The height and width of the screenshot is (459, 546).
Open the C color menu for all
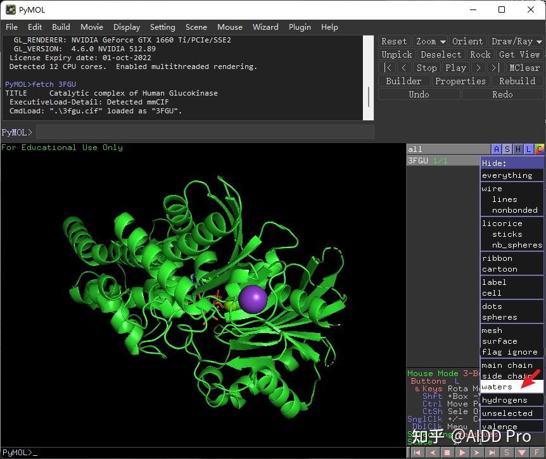pyautogui.click(x=539, y=149)
